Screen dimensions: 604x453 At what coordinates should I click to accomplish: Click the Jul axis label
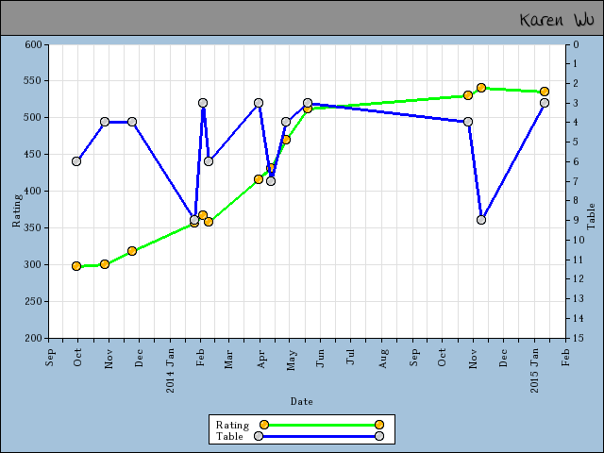[x=350, y=357]
